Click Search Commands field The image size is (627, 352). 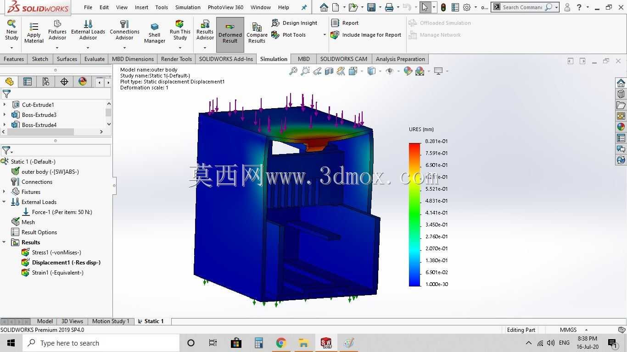point(522,7)
